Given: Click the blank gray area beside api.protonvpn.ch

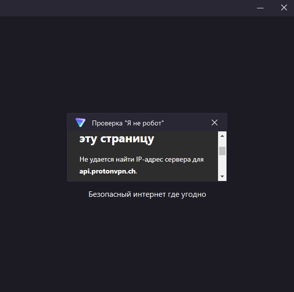Looking at the screenshot, I should (x=176, y=171).
